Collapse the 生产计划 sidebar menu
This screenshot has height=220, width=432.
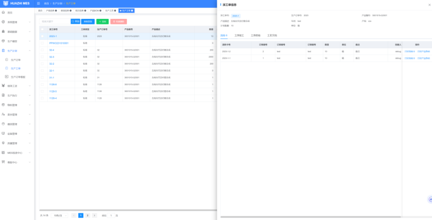(29, 51)
